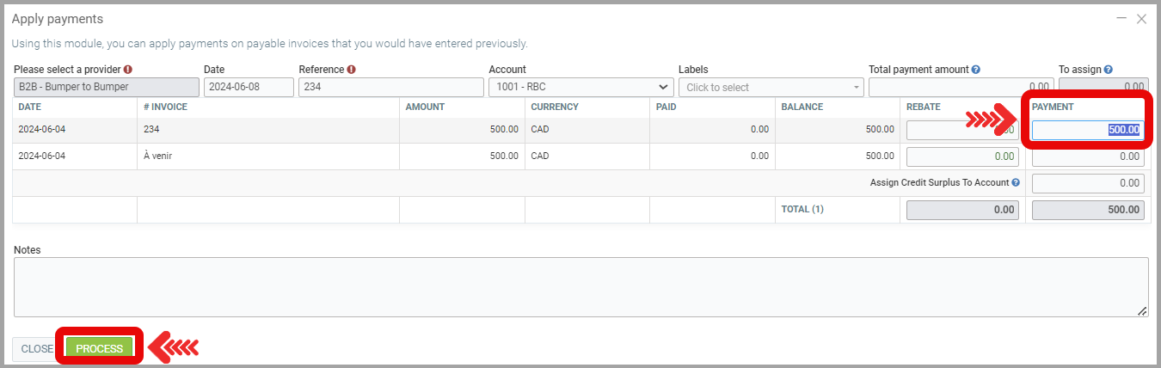This screenshot has height=368, width=1161.
Task: Open the Labels 'Click to select' dropdown
Action: pos(771,87)
